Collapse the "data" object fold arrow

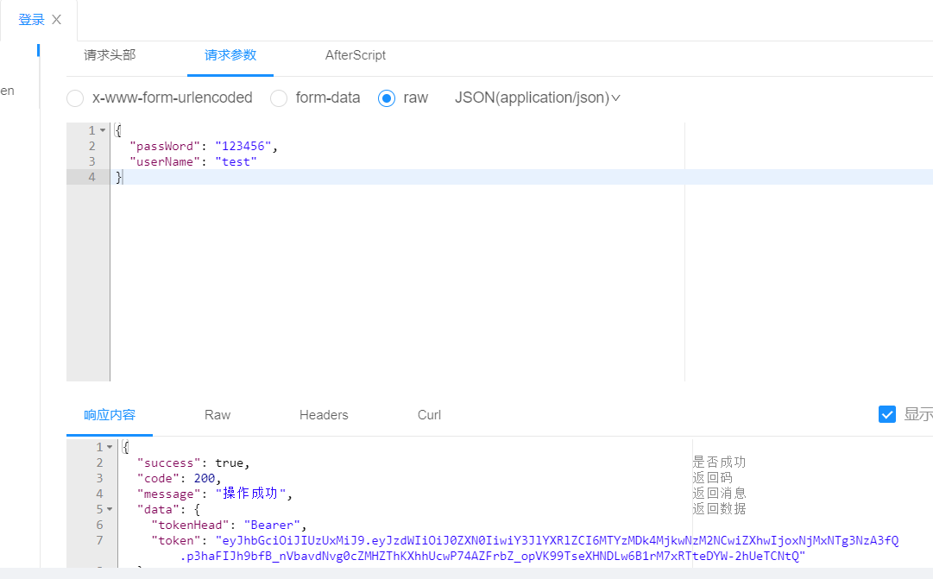click(x=110, y=509)
